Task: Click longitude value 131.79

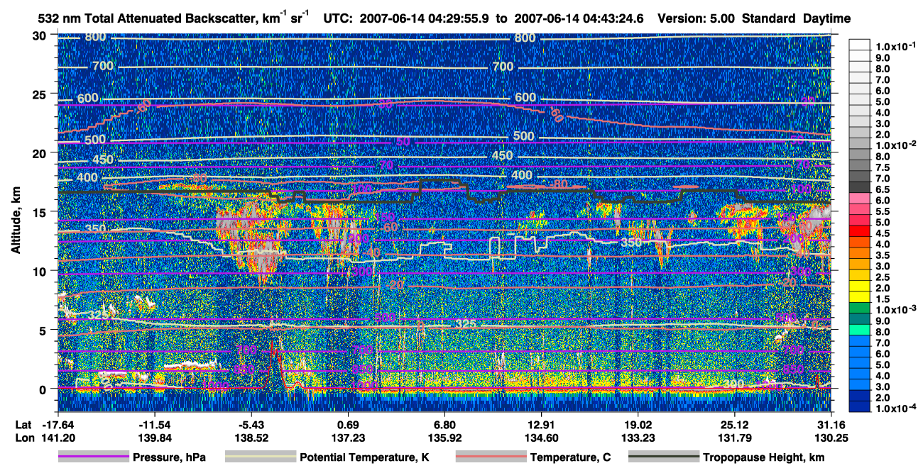Action: [734, 438]
